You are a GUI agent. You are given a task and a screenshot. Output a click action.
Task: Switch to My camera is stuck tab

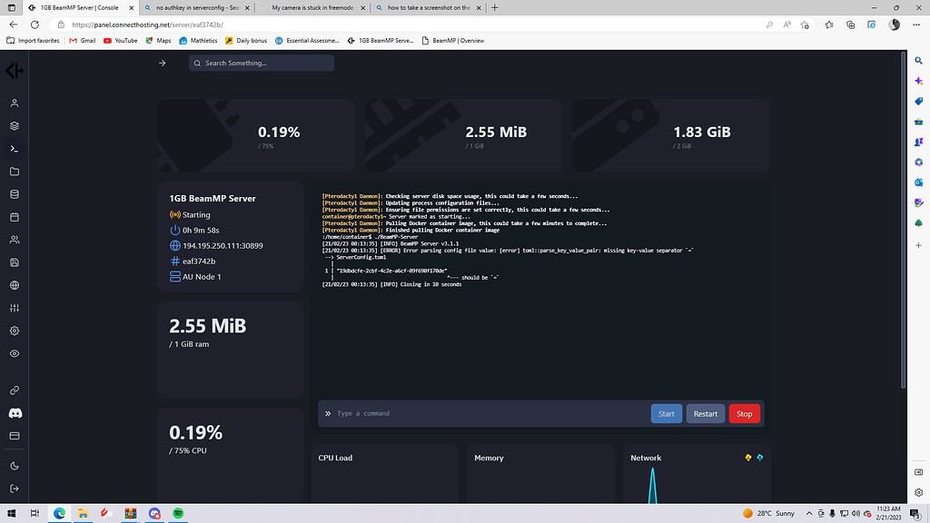click(x=312, y=7)
